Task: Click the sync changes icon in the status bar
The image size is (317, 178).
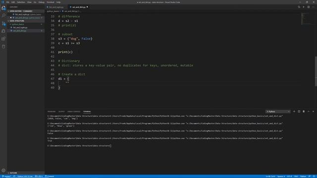Action: click(14, 177)
